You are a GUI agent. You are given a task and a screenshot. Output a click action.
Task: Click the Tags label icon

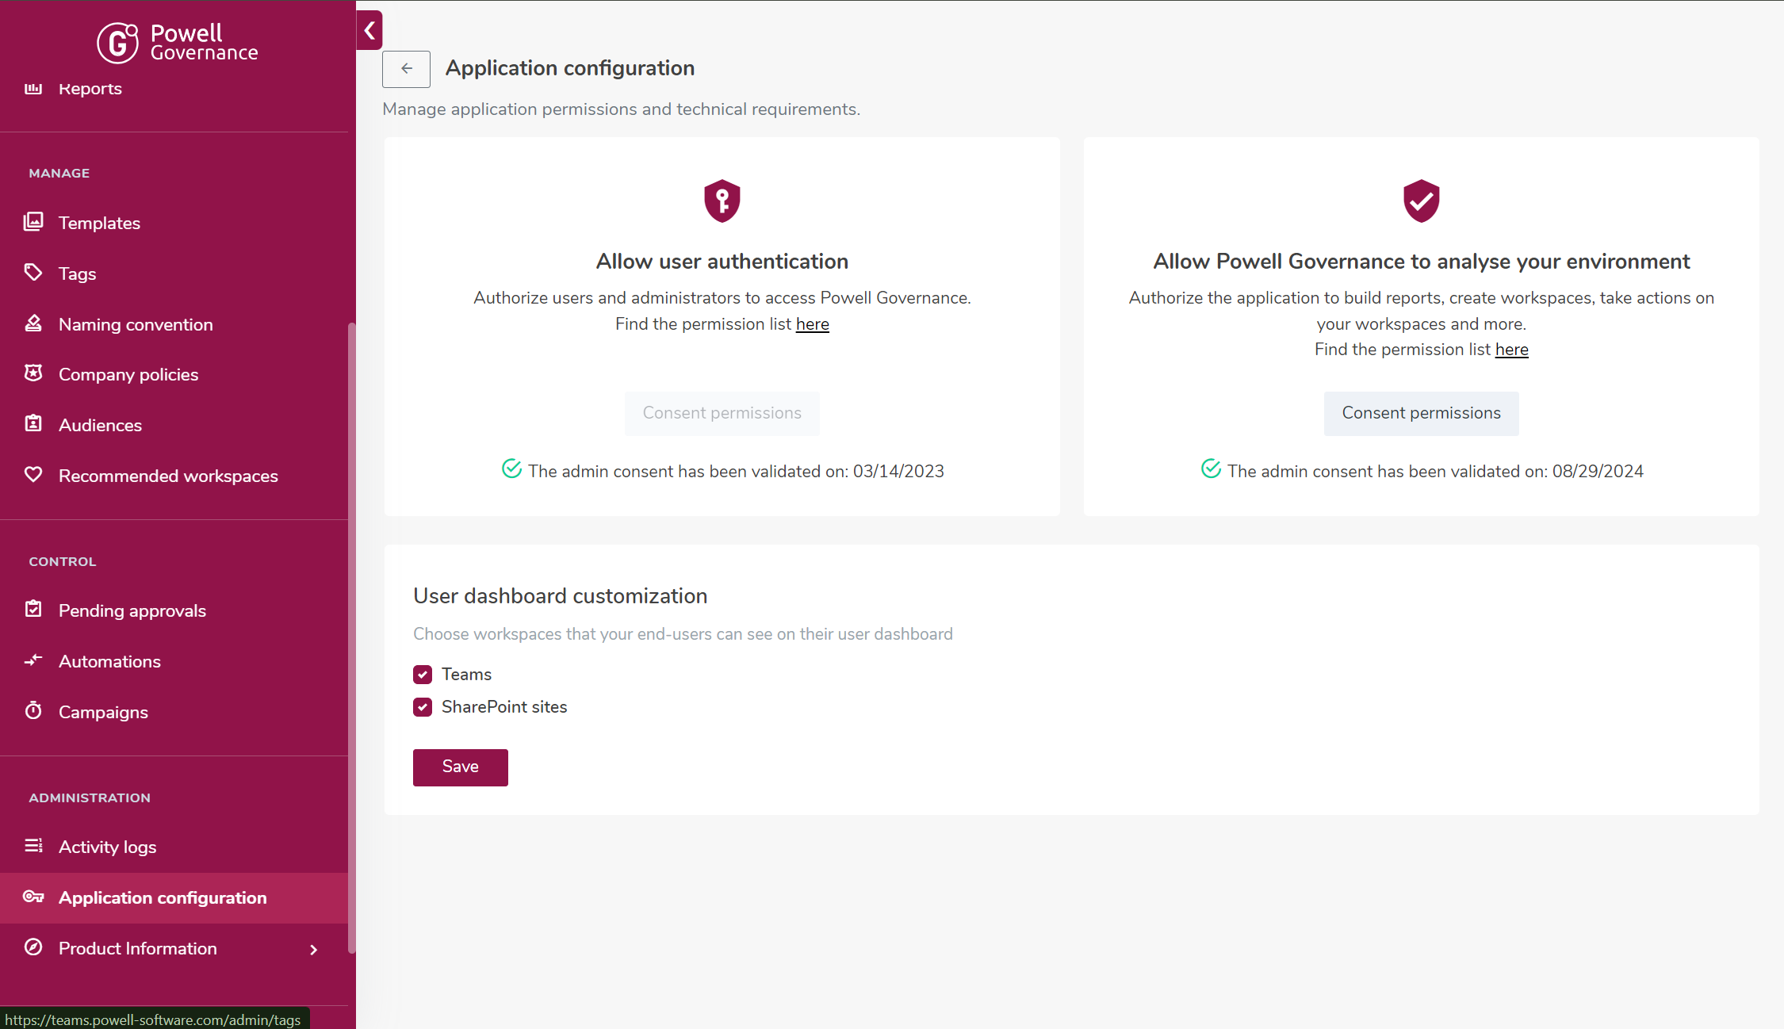click(33, 273)
